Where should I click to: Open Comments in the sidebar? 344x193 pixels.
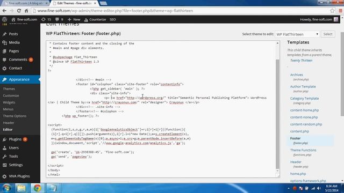pos(18,60)
